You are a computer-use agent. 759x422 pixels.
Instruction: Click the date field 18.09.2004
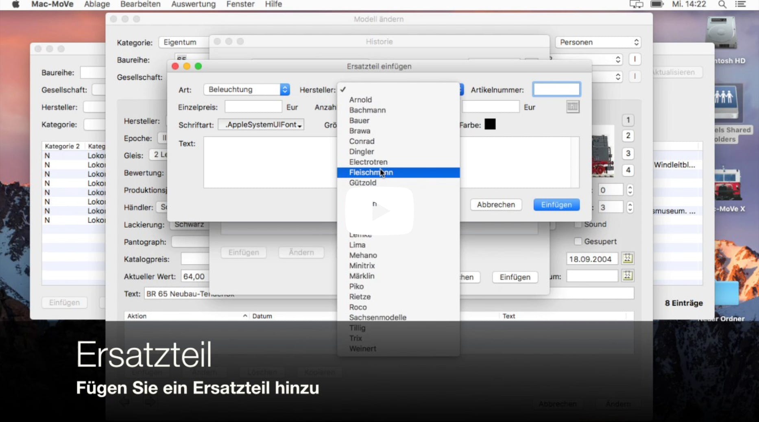592,259
